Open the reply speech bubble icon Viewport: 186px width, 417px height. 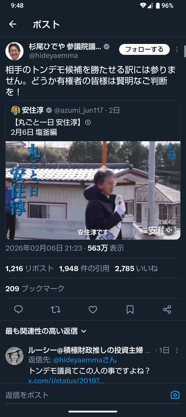tap(18, 309)
